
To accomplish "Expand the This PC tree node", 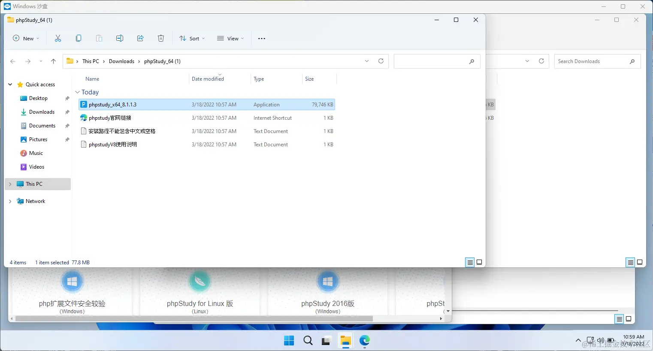I will 10,184.
